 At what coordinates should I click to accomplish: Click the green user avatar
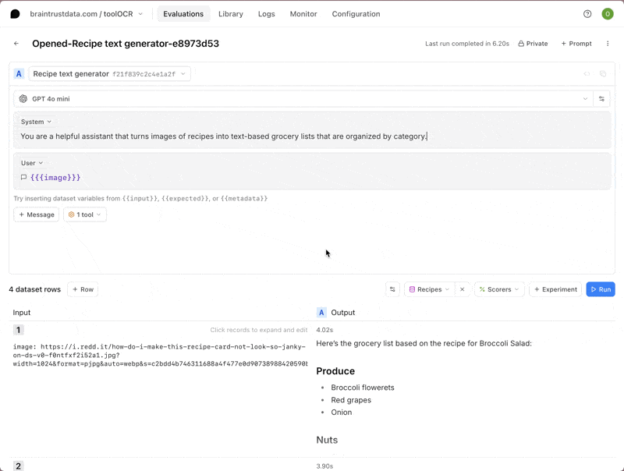pos(608,14)
